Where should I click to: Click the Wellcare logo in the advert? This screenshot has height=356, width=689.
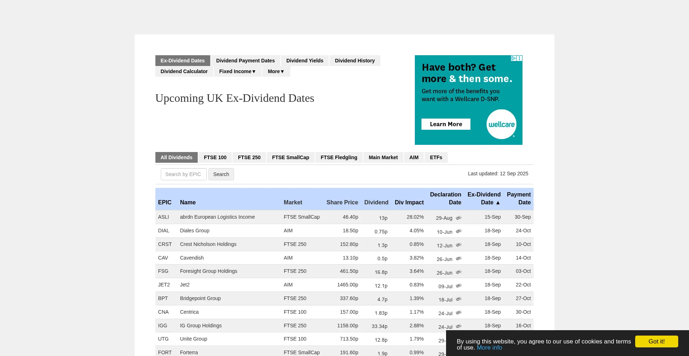pos(501,124)
